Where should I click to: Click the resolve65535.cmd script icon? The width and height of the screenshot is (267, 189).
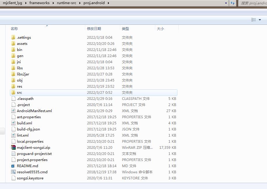[13, 172]
